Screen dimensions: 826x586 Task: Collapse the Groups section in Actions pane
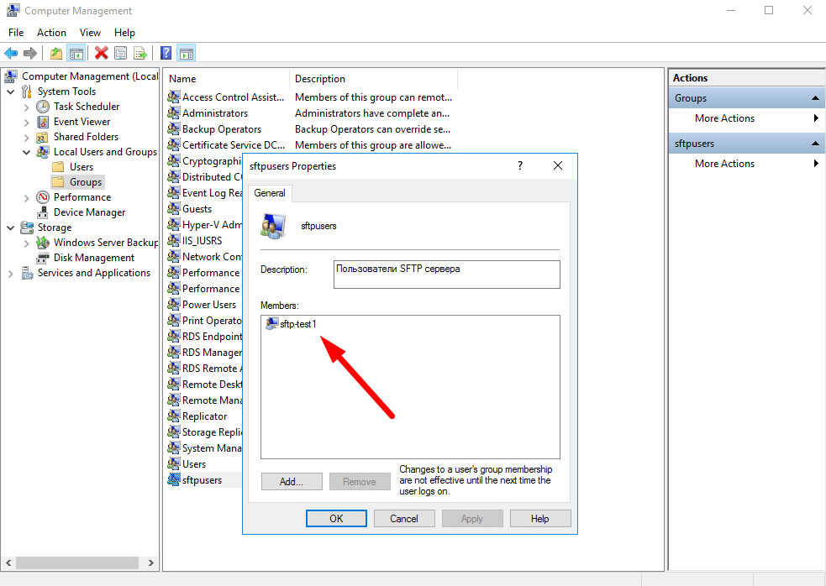pyautogui.click(x=815, y=98)
